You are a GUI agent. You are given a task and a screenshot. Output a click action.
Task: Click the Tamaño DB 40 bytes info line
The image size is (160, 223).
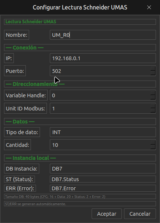pyautogui.click(x=80, y=196)
